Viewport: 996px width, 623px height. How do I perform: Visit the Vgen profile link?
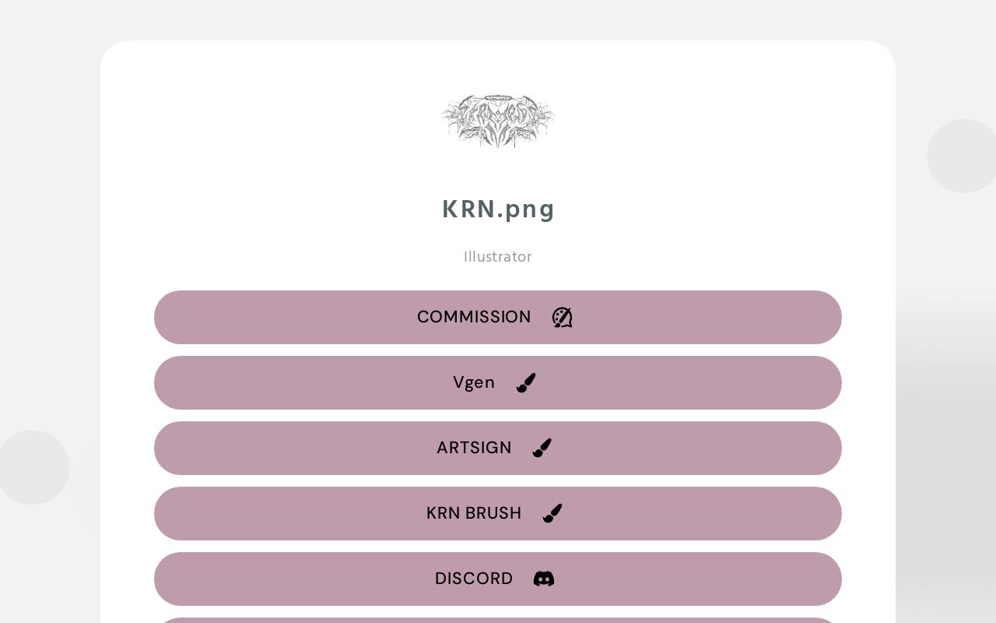(498, 382)
